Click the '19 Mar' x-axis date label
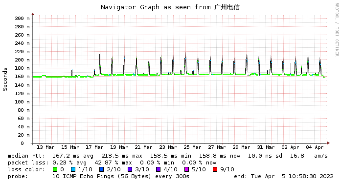Screen dimensions: 341x183 [x=119, y=147]
